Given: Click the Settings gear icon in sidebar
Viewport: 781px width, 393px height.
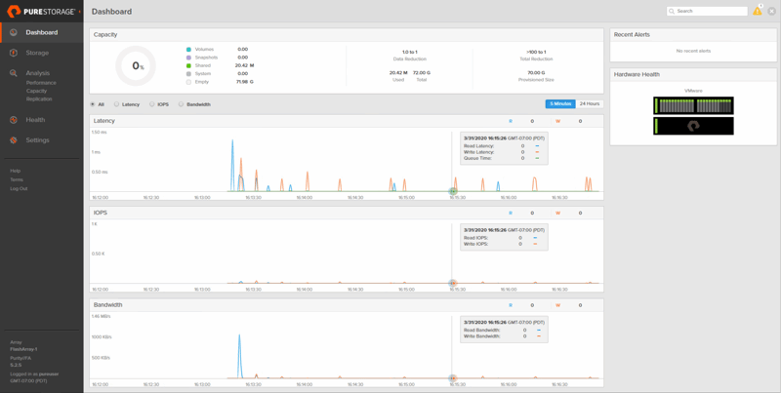Looking at the screenshot, I should tap(14, 140).
